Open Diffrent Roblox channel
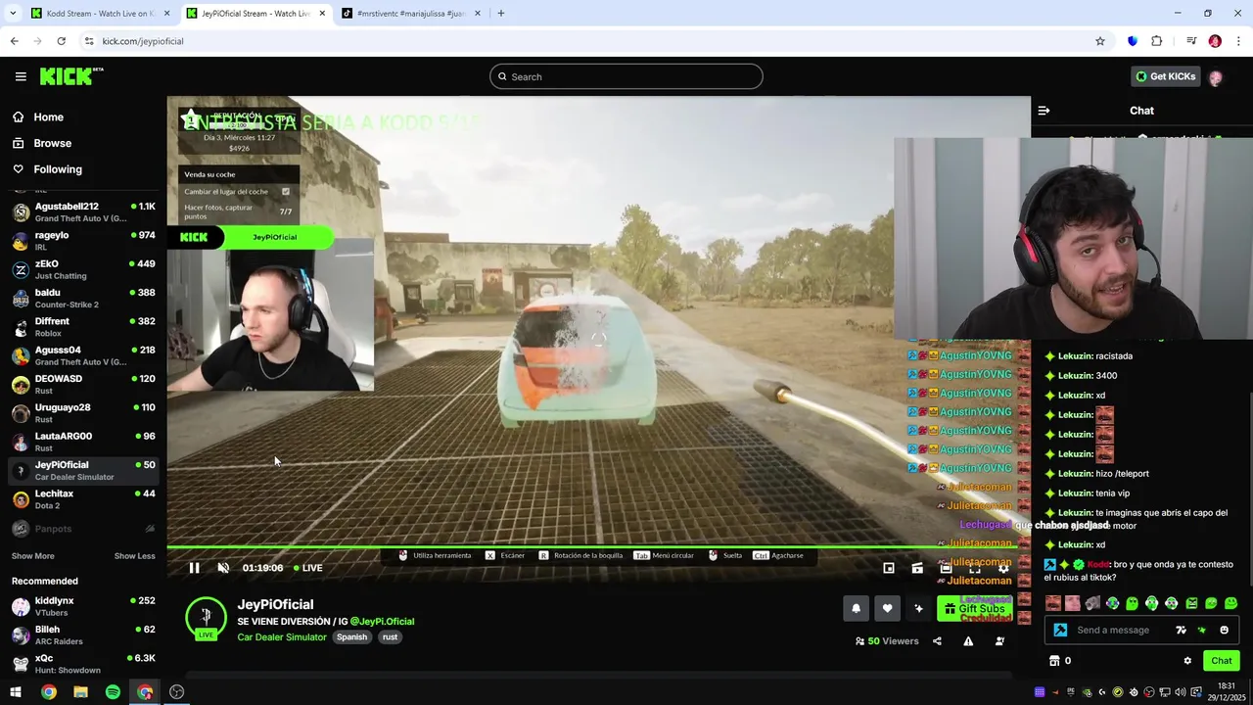This screenshot has height=705, width=1253. tap(83, 327)
